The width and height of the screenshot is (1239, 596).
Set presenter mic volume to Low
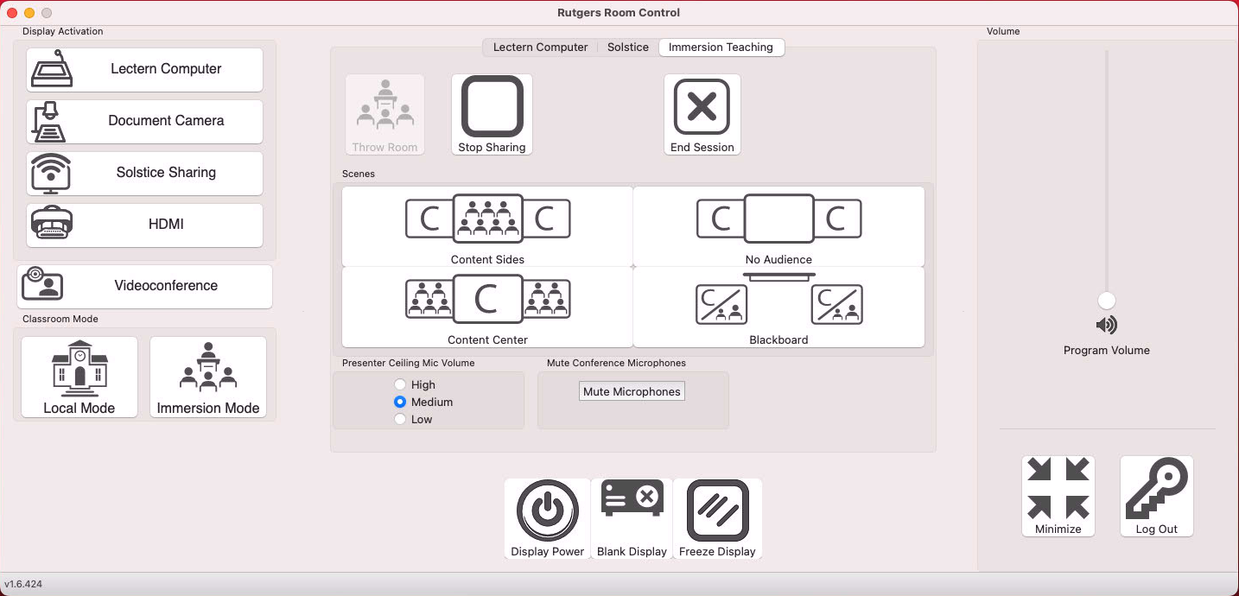pos(400,419)
